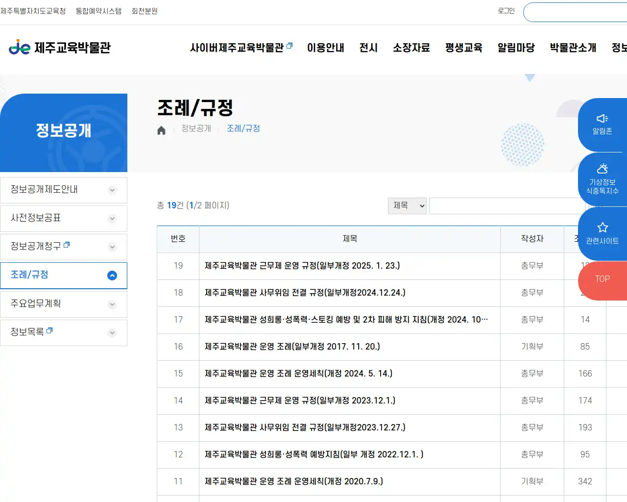
Task: Click view count 166 in row 15
Action: 585,374
